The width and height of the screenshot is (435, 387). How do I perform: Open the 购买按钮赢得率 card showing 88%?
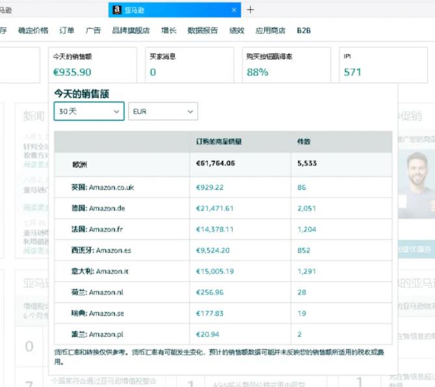[x=286, y=65]
